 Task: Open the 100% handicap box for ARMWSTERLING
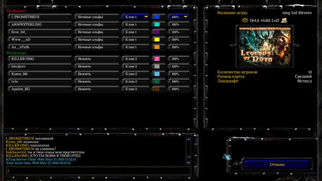click(x=179, y=24)
